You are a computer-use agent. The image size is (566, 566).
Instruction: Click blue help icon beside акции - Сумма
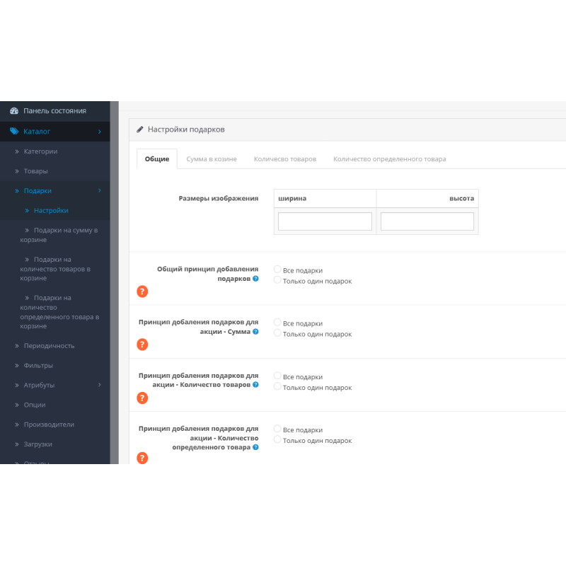(255, 332)
